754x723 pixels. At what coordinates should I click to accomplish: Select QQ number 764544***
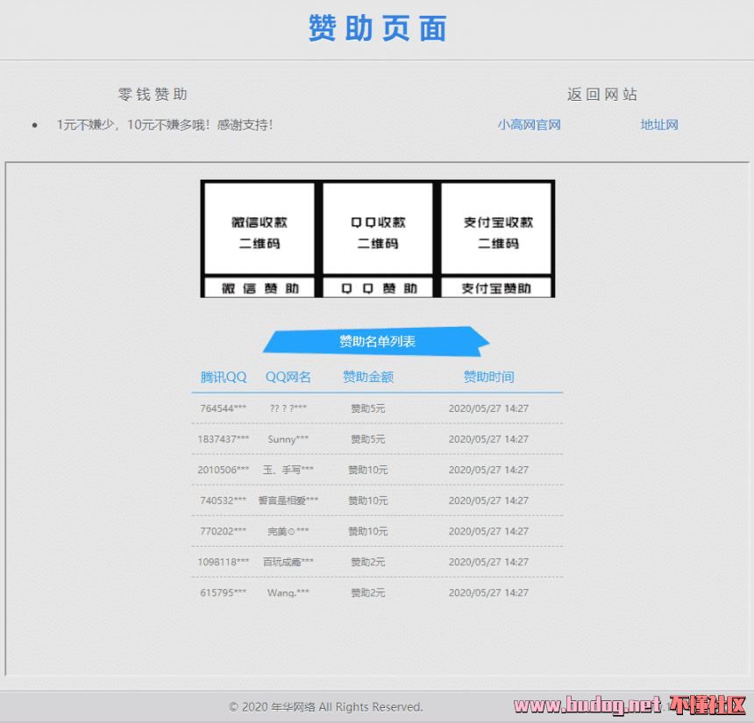coord(223,408)
